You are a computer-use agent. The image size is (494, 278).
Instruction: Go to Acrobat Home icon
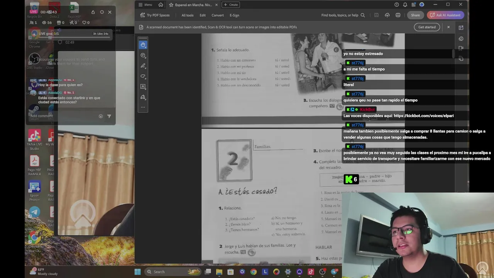pyautogui.click(x=161, y=5)
